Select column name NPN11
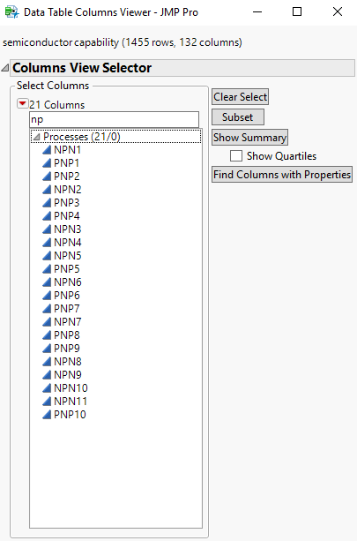 click(71, 401)
